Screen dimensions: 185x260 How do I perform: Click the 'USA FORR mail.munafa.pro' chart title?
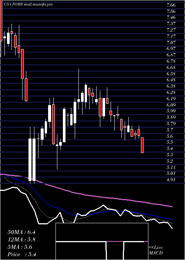coord(28,4)
